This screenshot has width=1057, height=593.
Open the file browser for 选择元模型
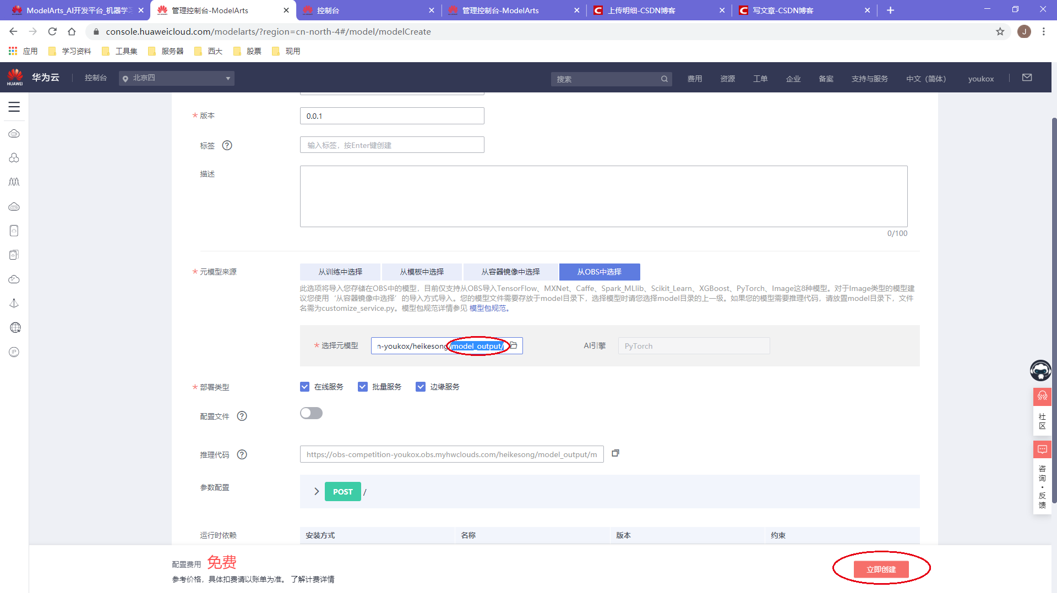tap(514, 345)
